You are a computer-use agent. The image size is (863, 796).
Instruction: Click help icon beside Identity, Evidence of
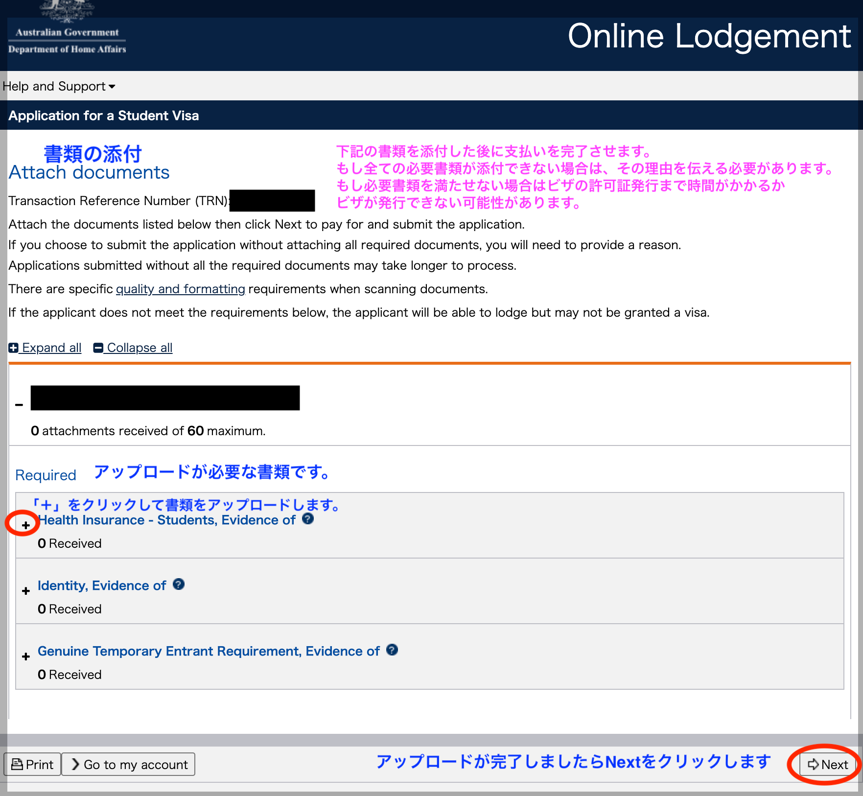pyautogui.click(x=179, y=585)
